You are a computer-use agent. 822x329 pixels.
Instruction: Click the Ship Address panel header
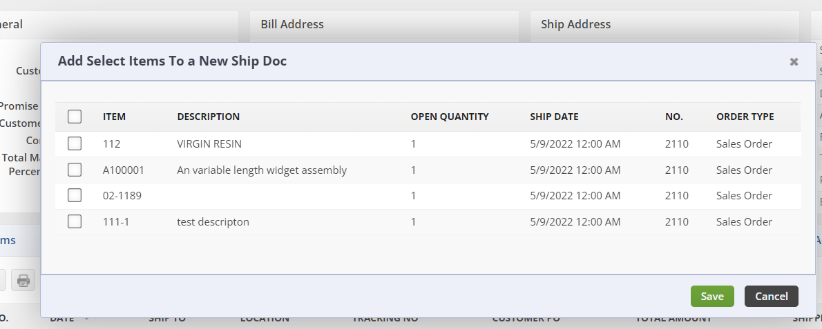(575, 24)
